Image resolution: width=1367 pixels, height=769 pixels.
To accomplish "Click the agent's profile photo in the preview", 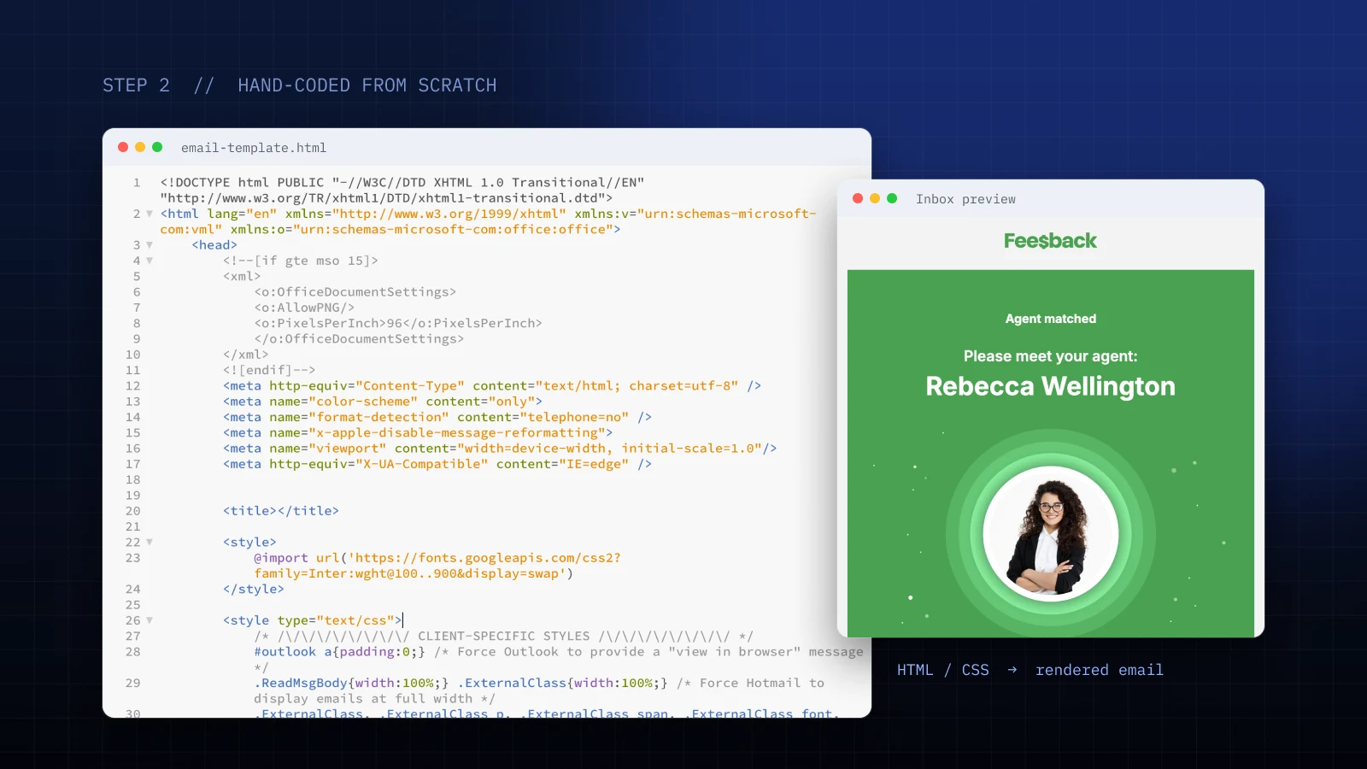I will [x=1051, y=534].
